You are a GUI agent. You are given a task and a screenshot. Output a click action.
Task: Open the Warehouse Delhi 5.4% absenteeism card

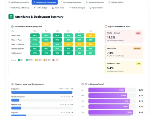[x=124, y=67]
